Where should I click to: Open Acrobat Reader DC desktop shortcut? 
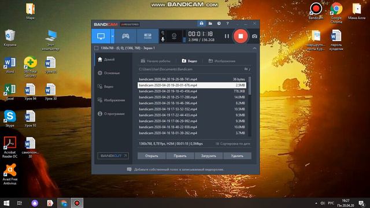click(x=10, y=147)
